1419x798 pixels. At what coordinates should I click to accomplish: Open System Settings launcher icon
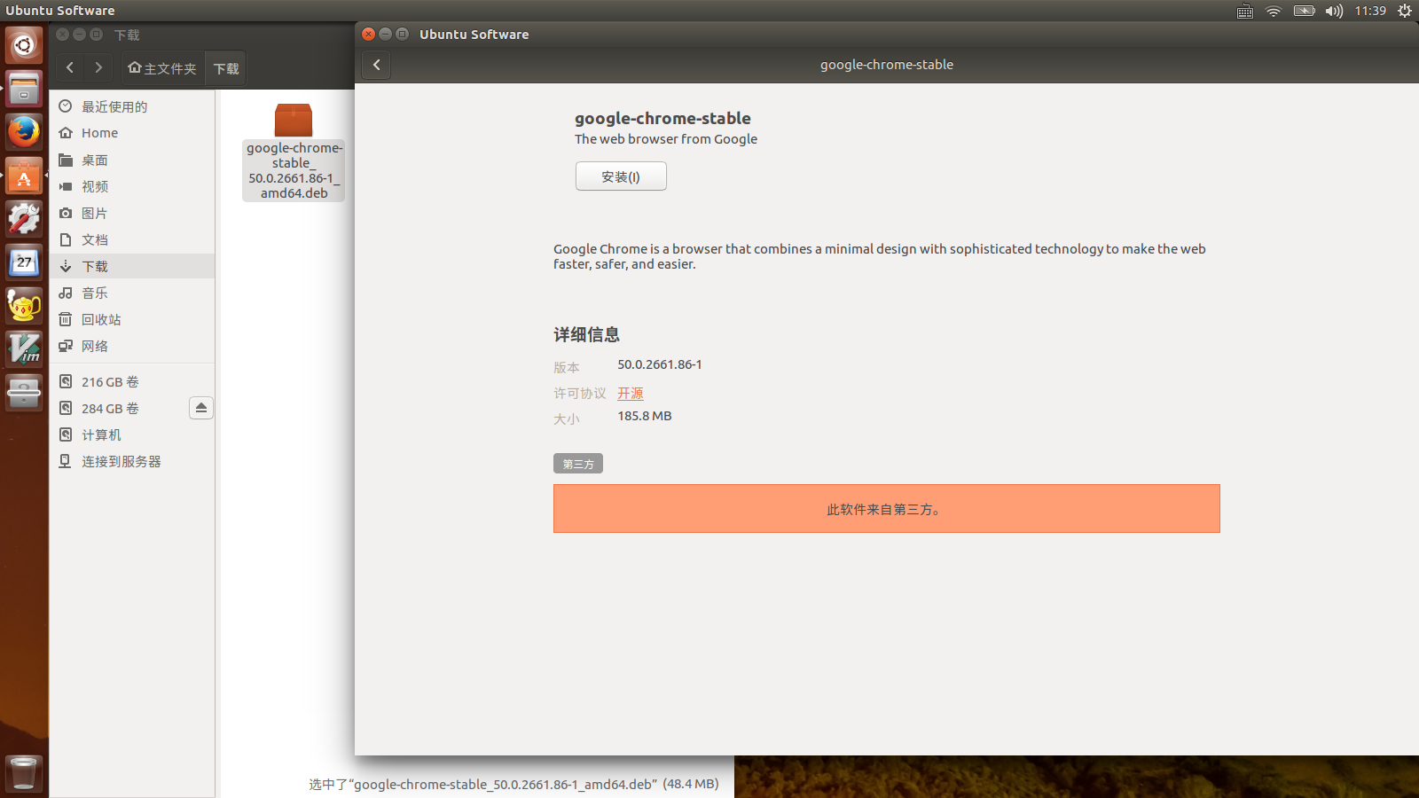[x=24, y=219]
